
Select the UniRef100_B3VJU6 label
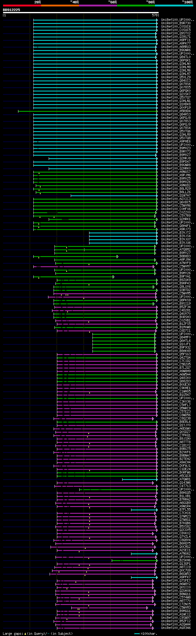(x=176, y=243)
